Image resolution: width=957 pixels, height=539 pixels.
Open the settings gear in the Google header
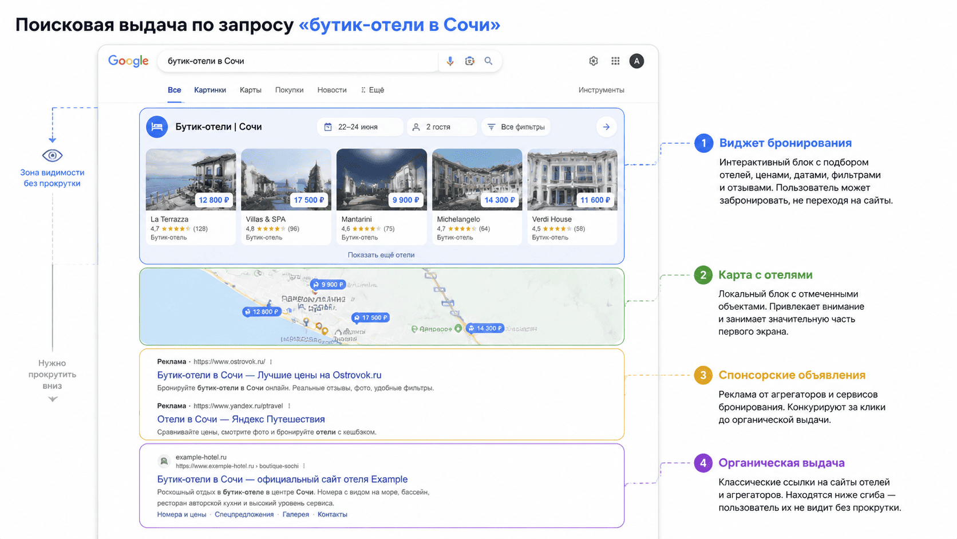pos(594,61)
